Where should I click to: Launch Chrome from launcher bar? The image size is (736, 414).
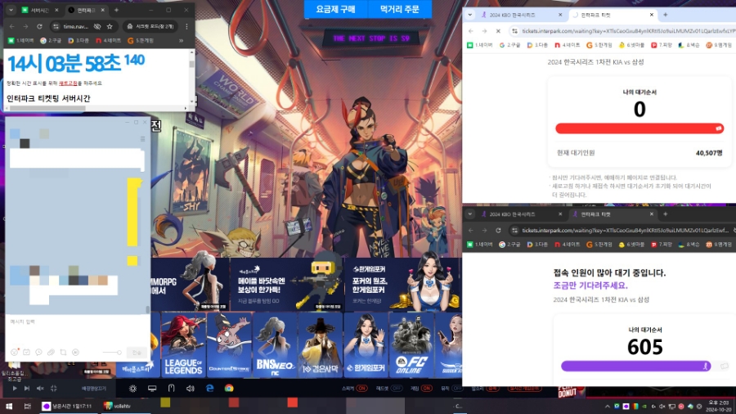coord(229,388)
